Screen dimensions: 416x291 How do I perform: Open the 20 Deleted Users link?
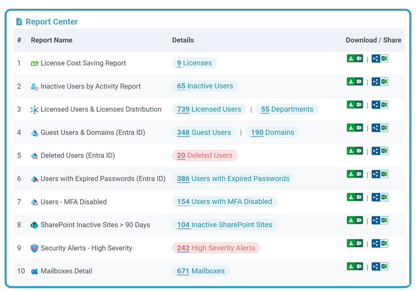[205, 155]
